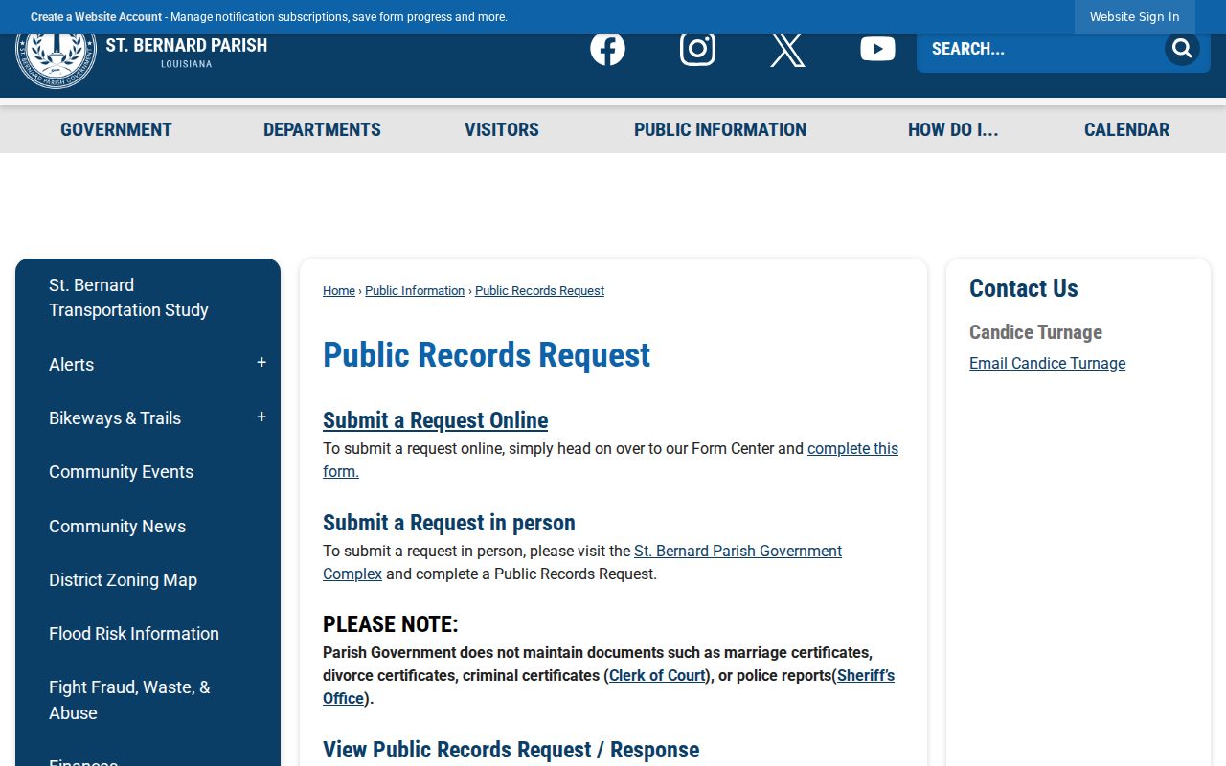Open the Calendar menu
This screenshot has height=766, width=1226.
click(1126, 129)
